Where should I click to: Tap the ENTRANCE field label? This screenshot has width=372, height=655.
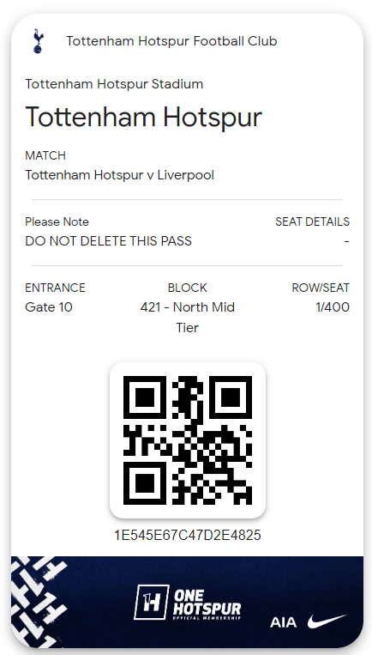[x=55, y=288]
